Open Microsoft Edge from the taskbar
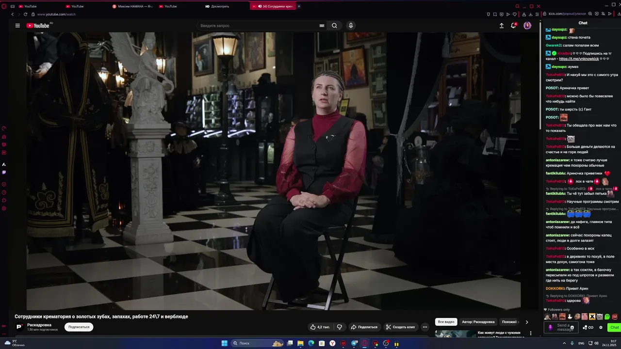This screenshot has height=349, width=621. coord(311,343)
